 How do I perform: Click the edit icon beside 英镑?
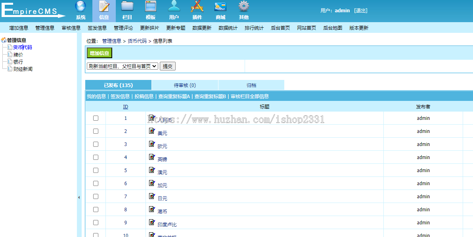pos(152,157)
